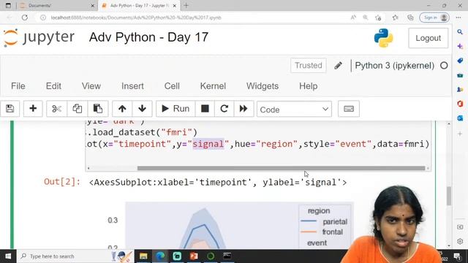Viewport: 468px width, 263px height.
Task: Run the current cell
Action: (175, 109)
